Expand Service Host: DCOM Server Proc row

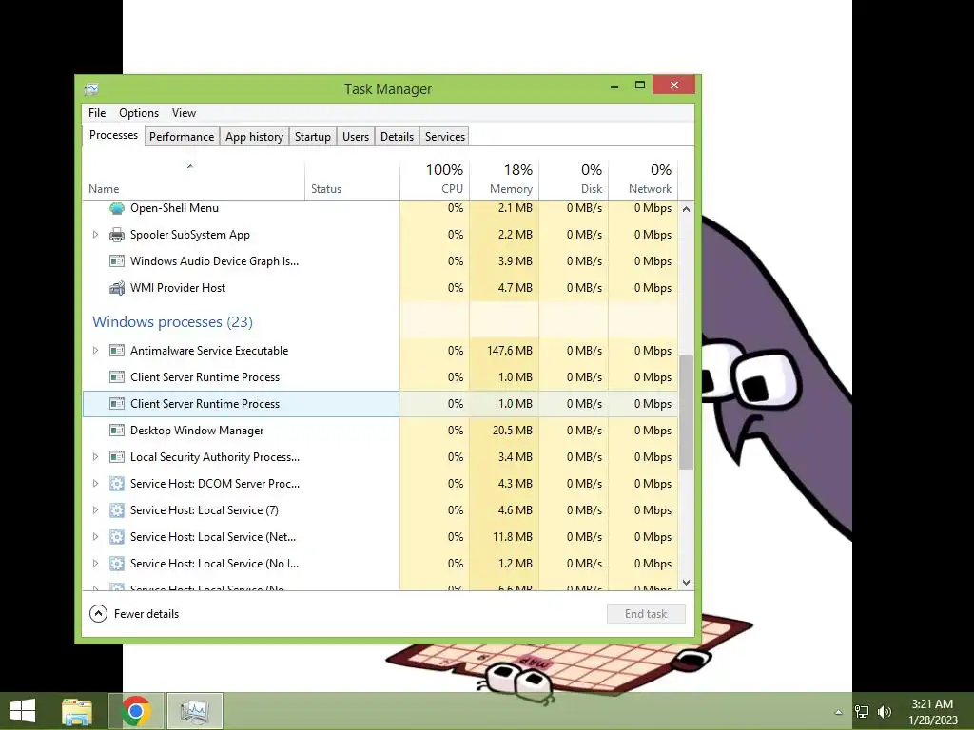[x=96, y=484]
